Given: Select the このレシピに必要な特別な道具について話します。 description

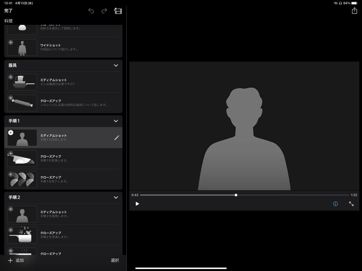Looking at the screenshot, I should (x=74, y=105).
